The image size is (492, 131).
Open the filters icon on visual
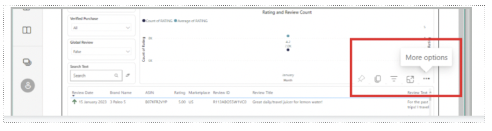[394, 79]
